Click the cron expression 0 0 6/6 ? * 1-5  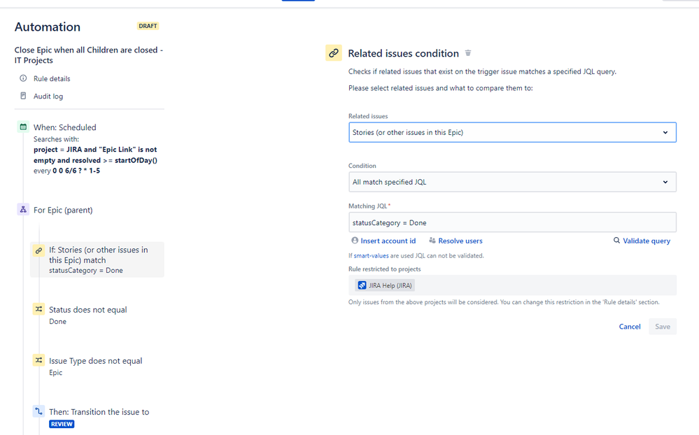click(x=76, y=171)
